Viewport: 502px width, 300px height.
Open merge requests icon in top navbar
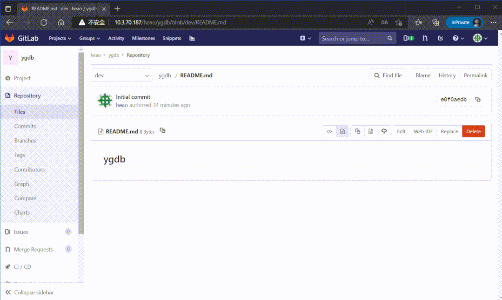[425, 38]
